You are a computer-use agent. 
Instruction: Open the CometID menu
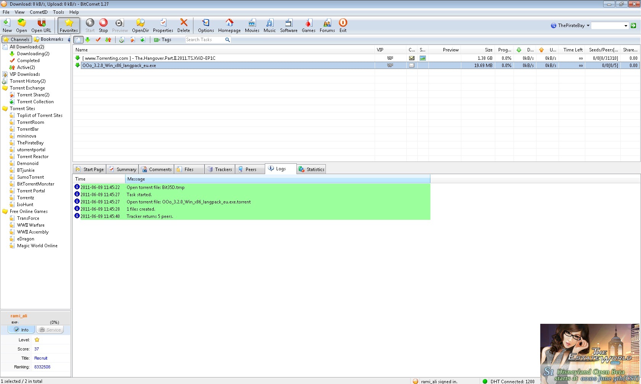pos(39,12)
